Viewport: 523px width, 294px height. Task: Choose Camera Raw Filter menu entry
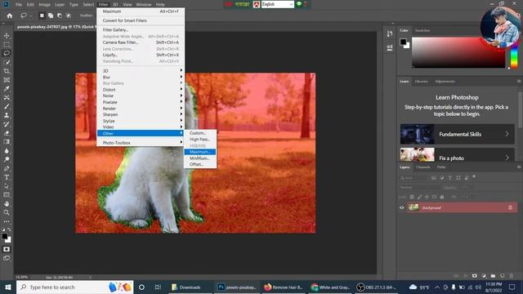click(141, 42)
